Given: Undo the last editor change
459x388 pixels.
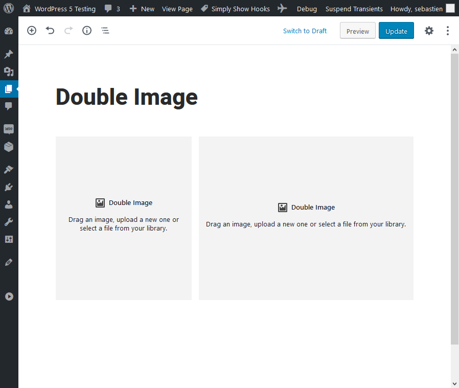Looking at the screenshot, I should pyautogui.click(x=50, y=31).
